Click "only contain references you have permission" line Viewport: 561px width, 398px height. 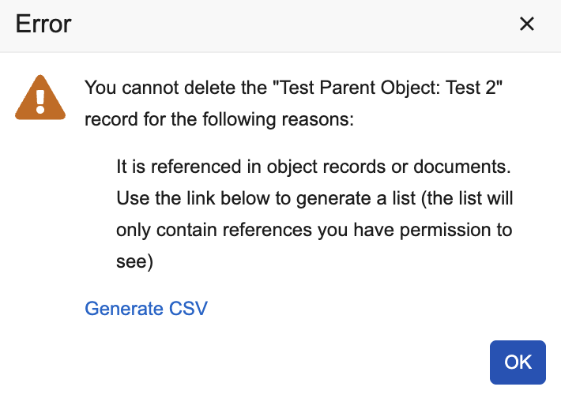click(x=314, y=230)
